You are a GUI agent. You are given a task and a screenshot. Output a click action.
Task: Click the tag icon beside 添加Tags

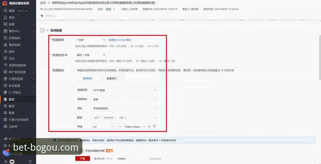[42, 16]
